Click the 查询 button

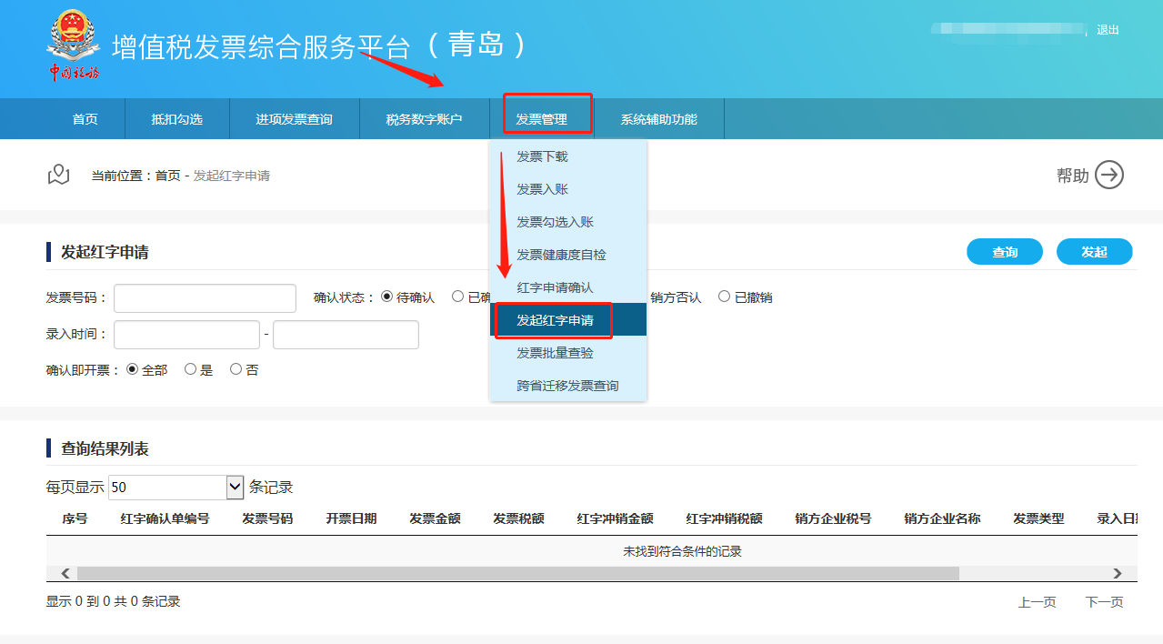[x=1004, y=252]
